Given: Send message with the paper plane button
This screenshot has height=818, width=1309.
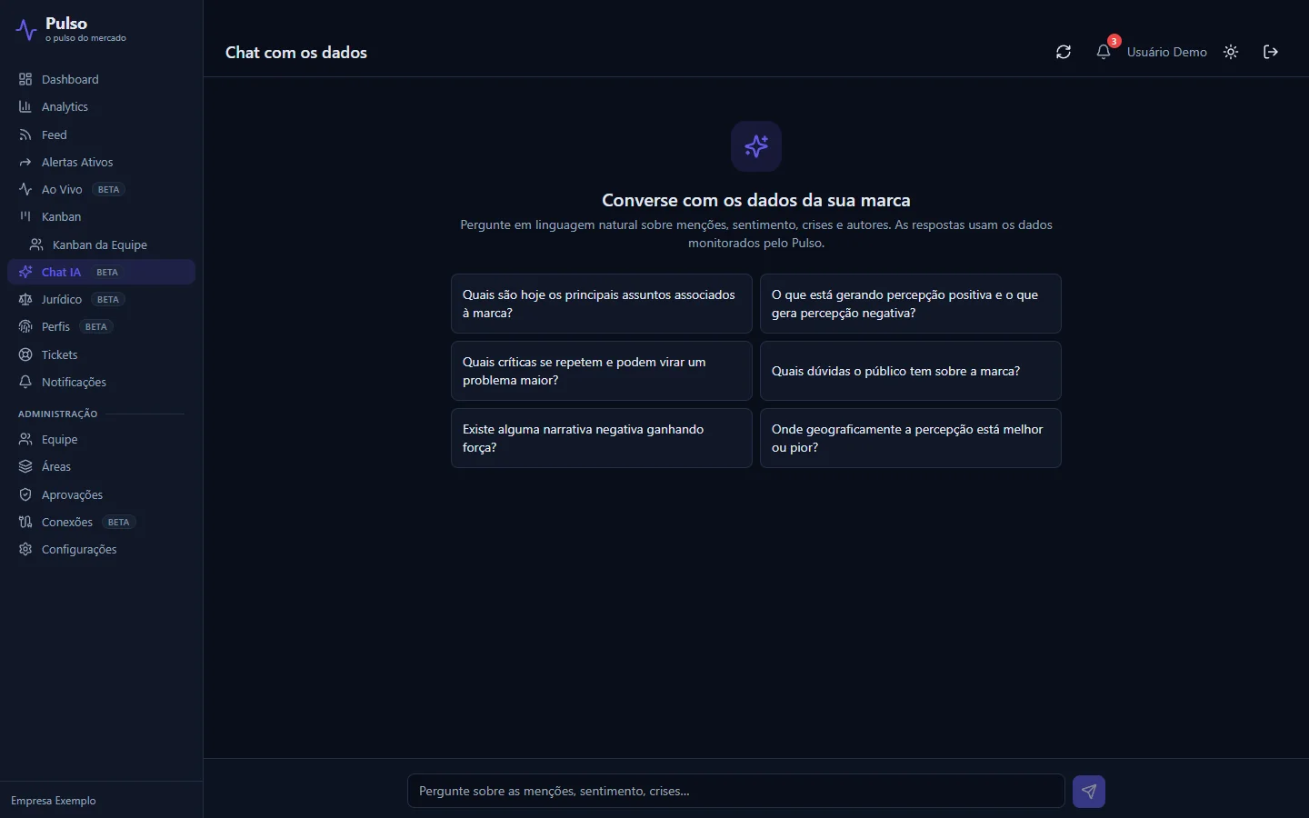Looking at the screenshot, I should (1089, 791).
